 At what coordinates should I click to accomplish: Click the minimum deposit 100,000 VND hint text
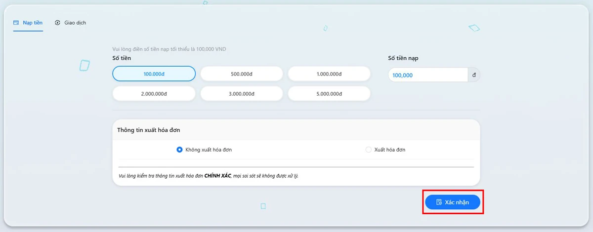(x=169, y=49)
